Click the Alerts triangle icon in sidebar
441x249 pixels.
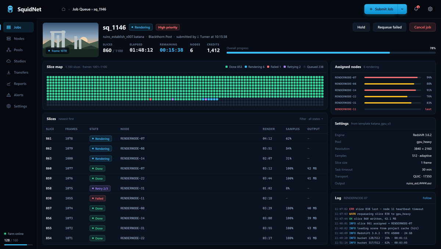9,95
